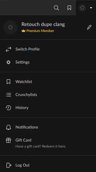Viewport: 96px width, 172px height.
Task: Open the search magnifier icon
Action: pyautogui.click(x=56, y=8)
